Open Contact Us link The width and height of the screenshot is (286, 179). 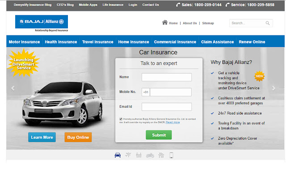(x=151, y=5)
